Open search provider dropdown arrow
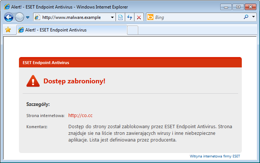Screen dimensions: 260x163 pos(253,17)
